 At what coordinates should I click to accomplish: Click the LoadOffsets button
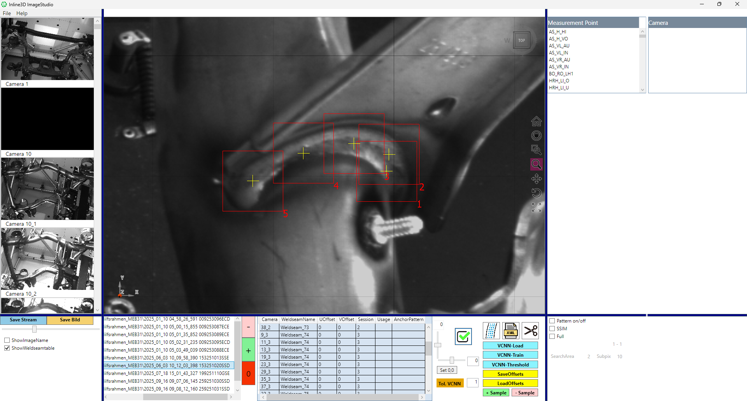point(510,384)
